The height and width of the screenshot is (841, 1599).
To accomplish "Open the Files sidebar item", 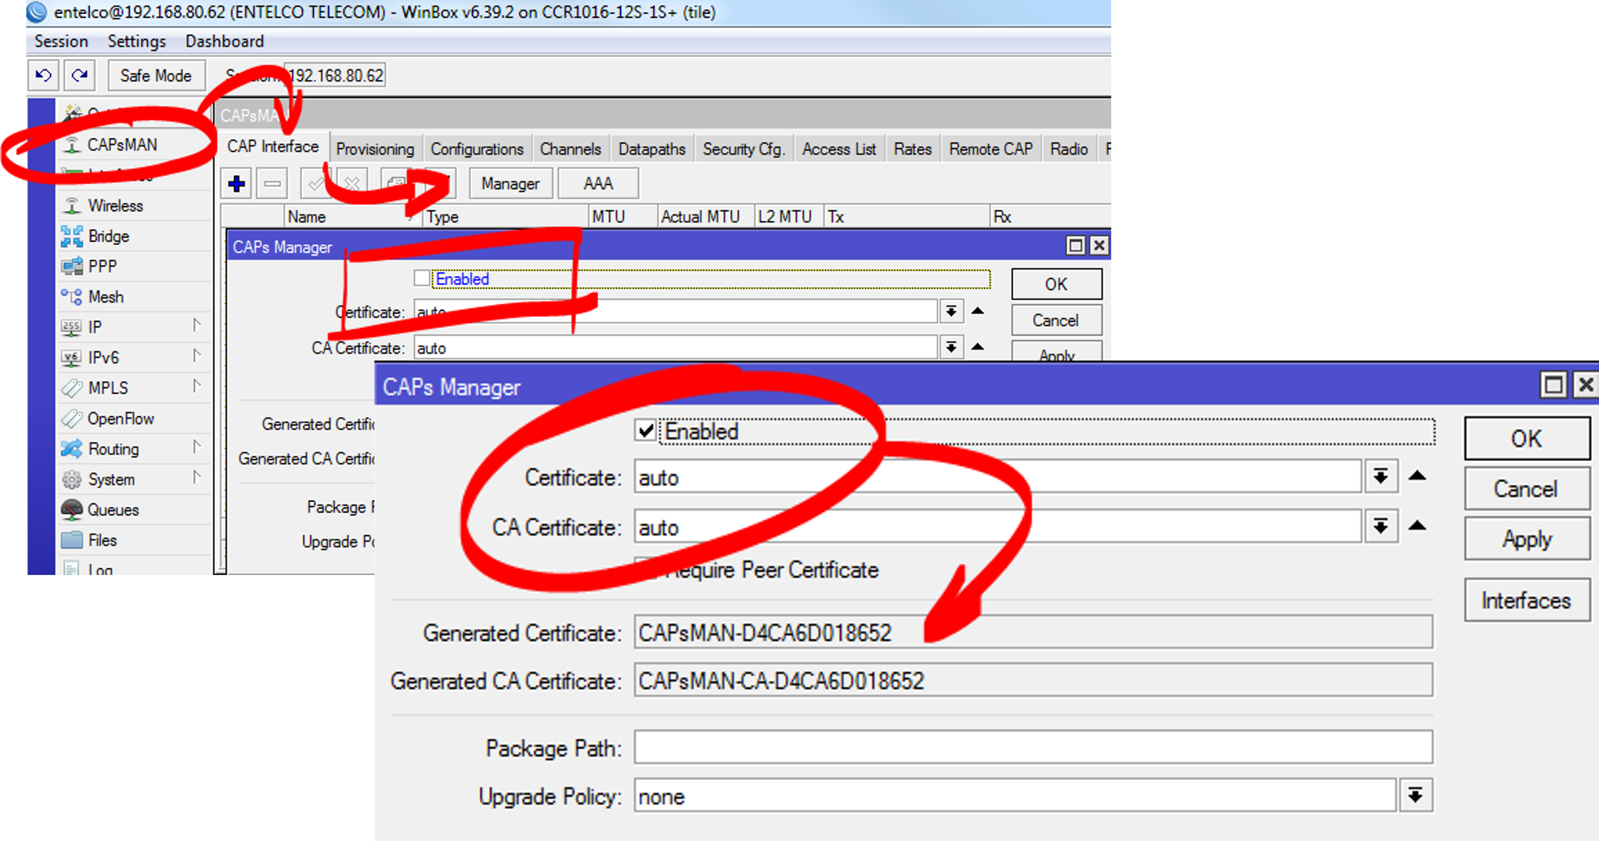I will (x=102, y=540).
